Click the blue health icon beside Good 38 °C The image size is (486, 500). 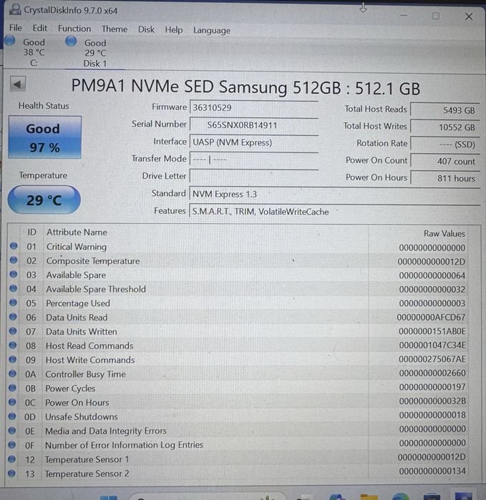pos(10,41)
